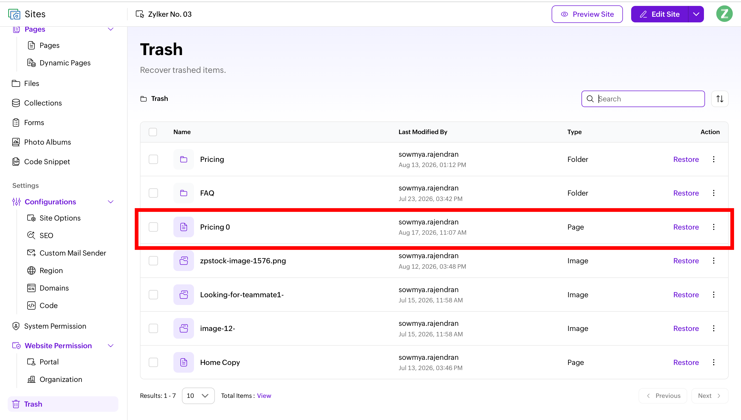Viewport: 741px width, 420px height.
Task: Click the Edit Site button
Action: tap(660, 14)
